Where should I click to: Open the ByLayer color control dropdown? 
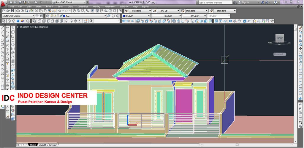click(x=136, y=16)
